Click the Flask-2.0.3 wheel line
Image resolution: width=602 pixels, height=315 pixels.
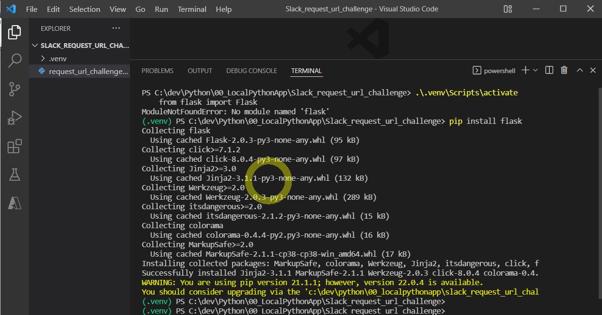(255, 140)
